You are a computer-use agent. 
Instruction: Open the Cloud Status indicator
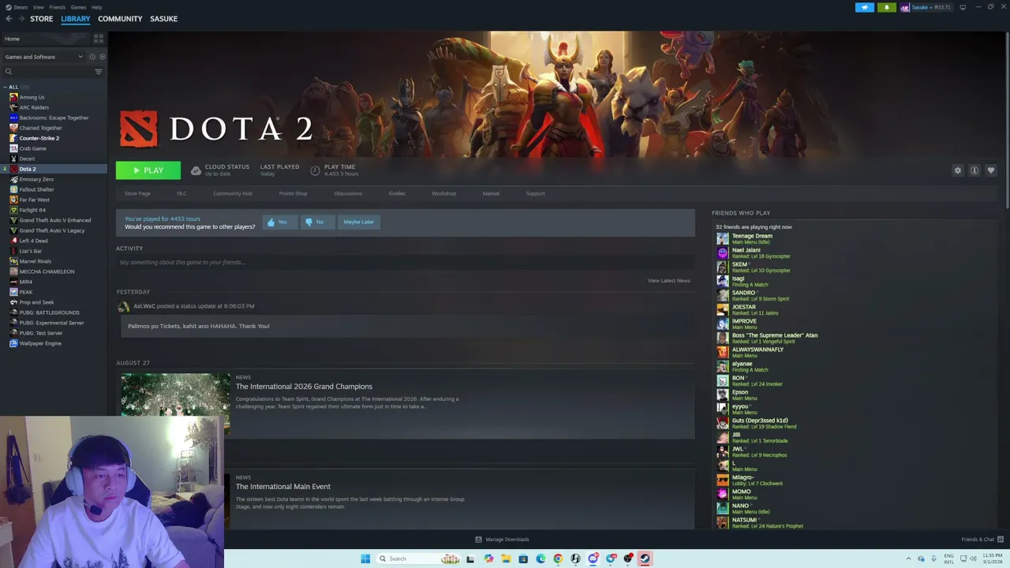click(x=220, y=170)
